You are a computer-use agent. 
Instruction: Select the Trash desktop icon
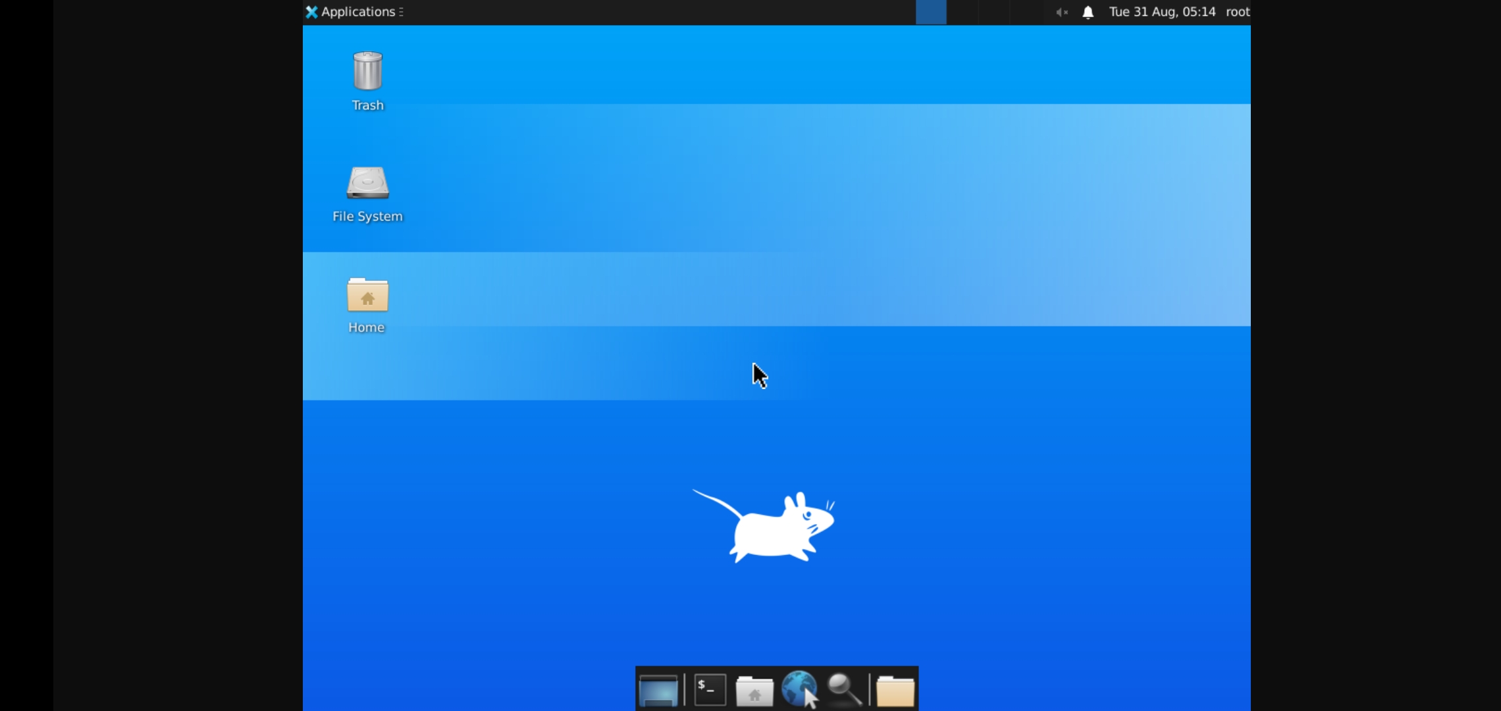pos(367,71)
